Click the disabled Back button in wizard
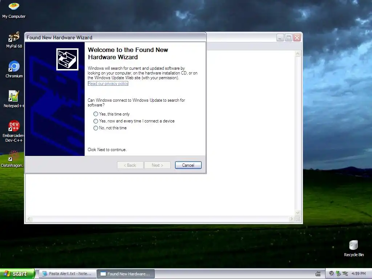The height and width of the screenshot is (279, 372). tap(130, 165)
